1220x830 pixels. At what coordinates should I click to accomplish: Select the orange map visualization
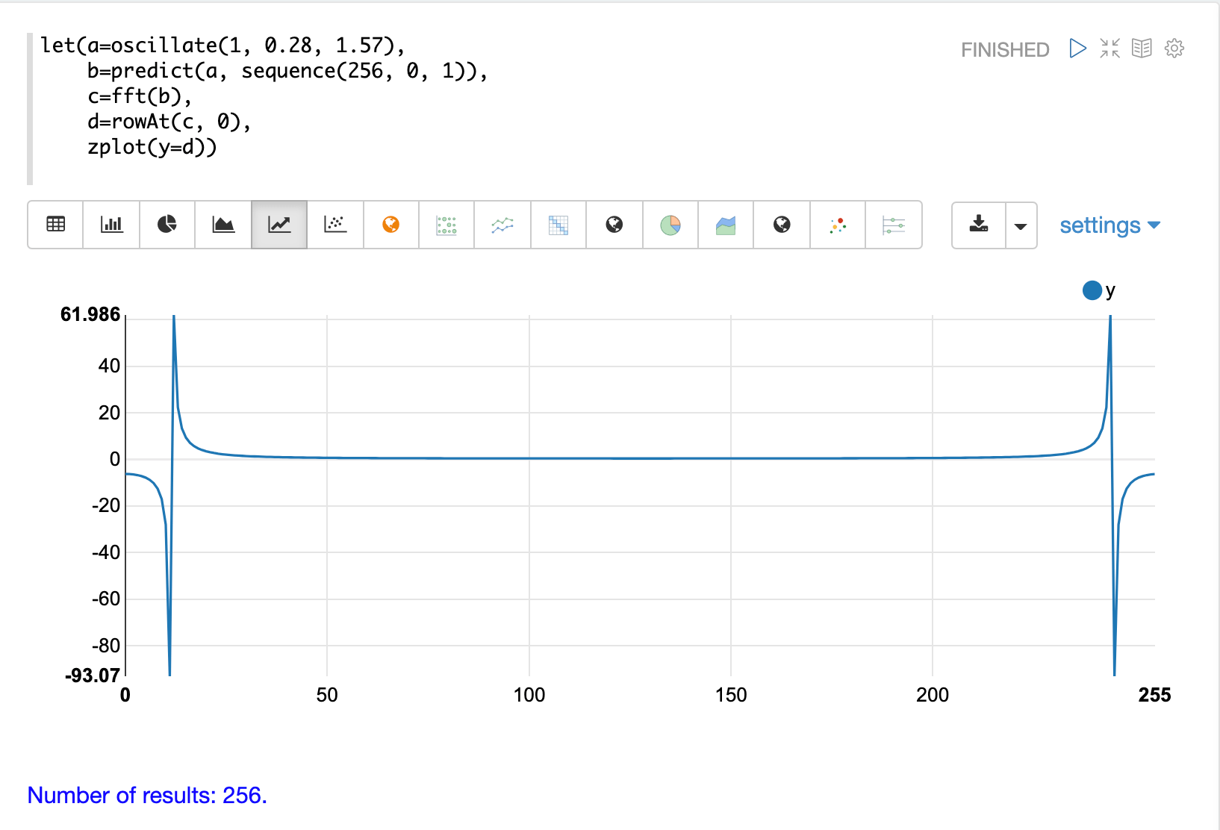point(390,225)
